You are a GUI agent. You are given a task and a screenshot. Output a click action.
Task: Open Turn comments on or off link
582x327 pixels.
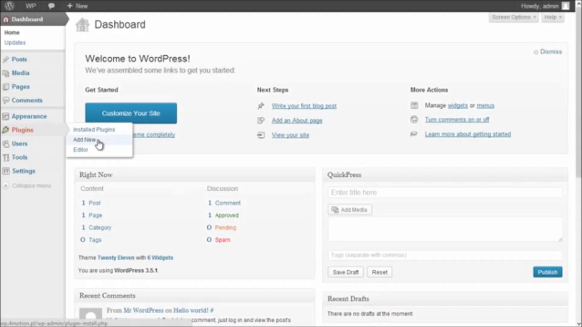457,119
